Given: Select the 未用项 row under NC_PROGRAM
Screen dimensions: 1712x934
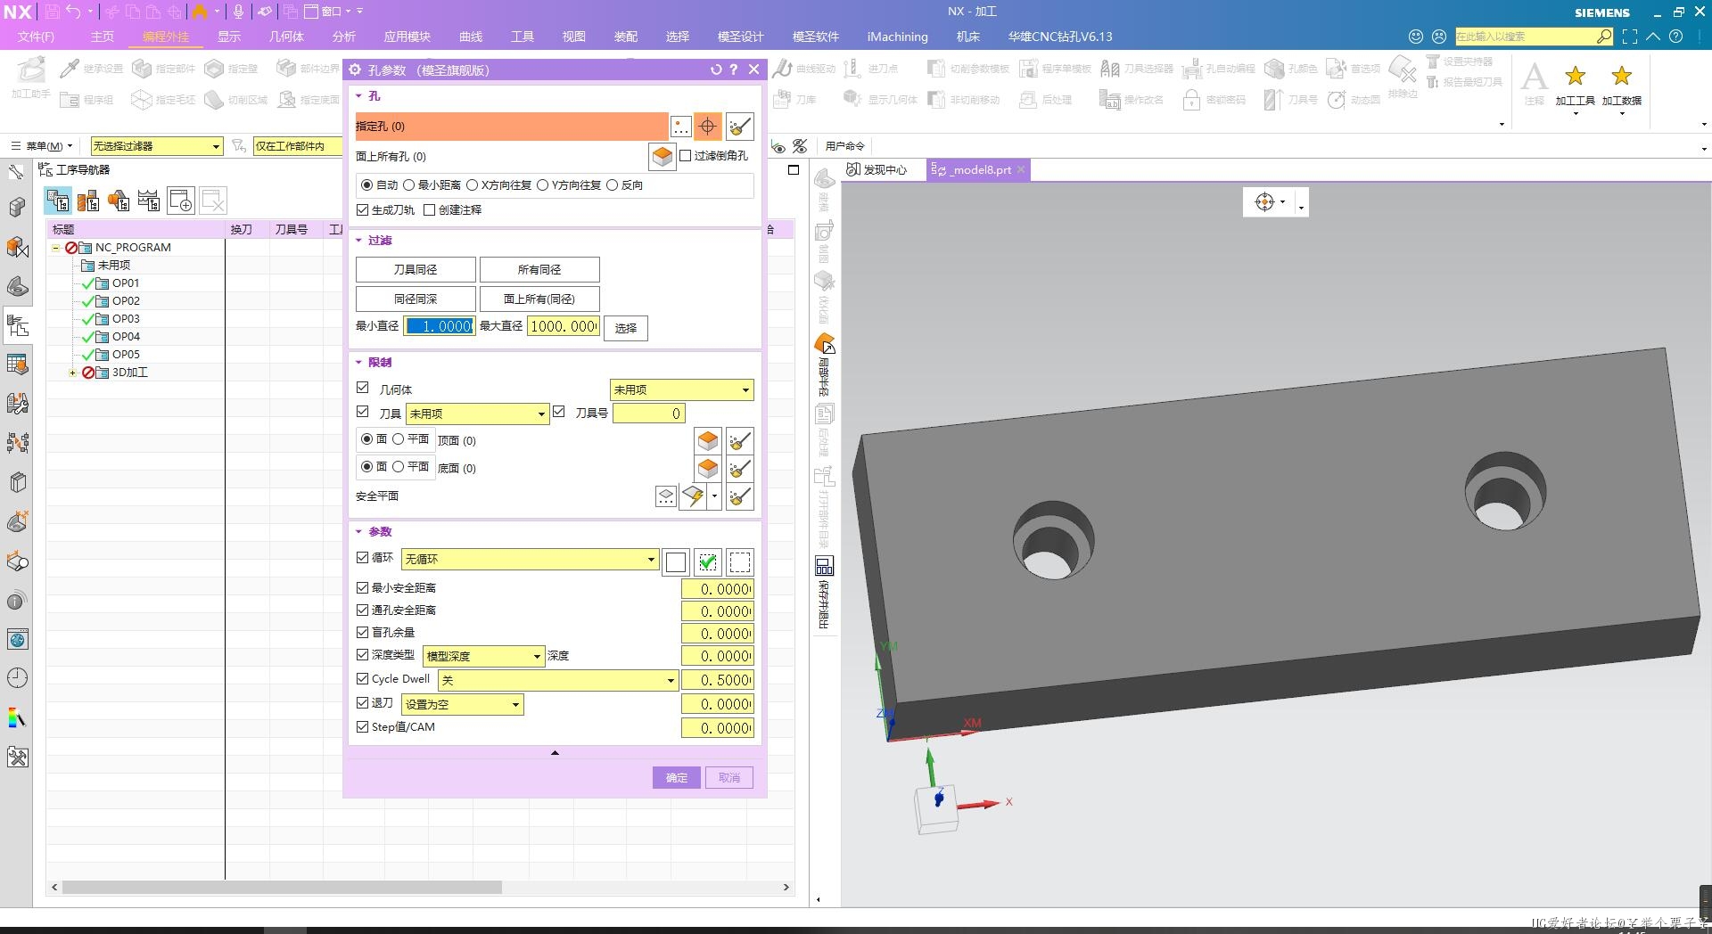Looking at the screenshot, I should (113, 266).
